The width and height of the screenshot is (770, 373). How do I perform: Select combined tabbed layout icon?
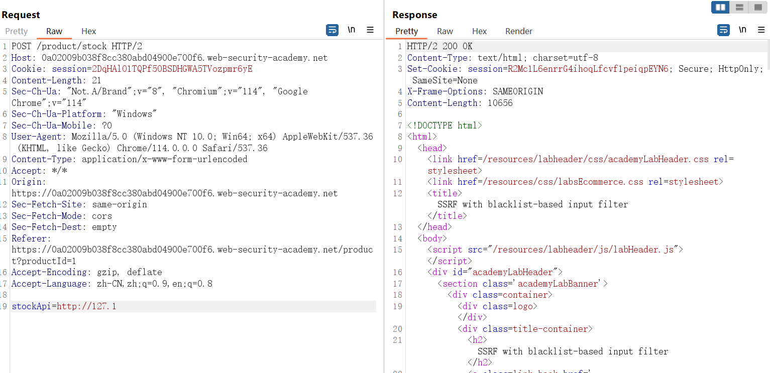click(757, 7)
